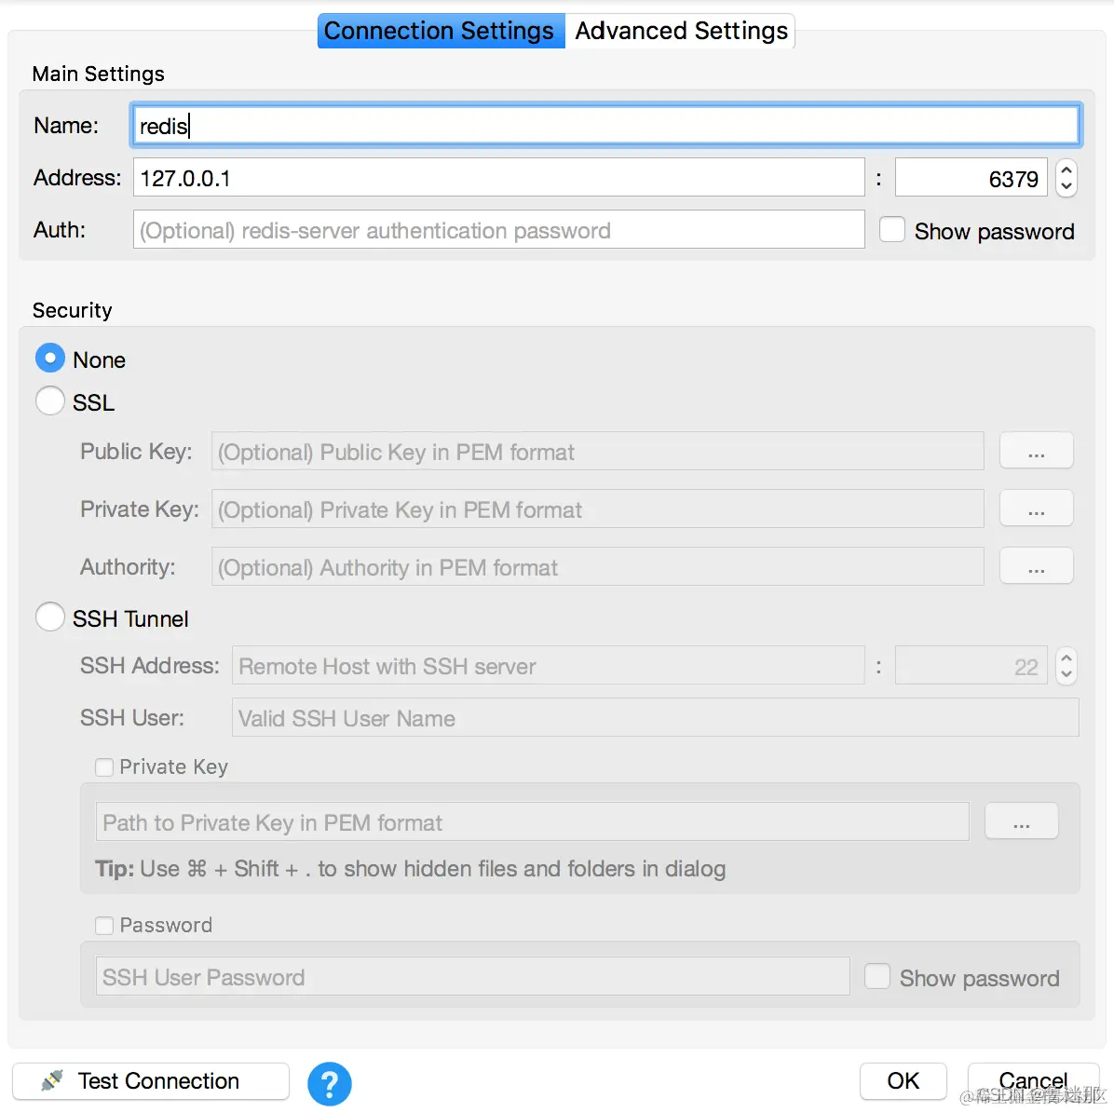1114x1112 pixels.
Task: Select the SSH Tunnel radio button
Action: click(x=49, y=617)
